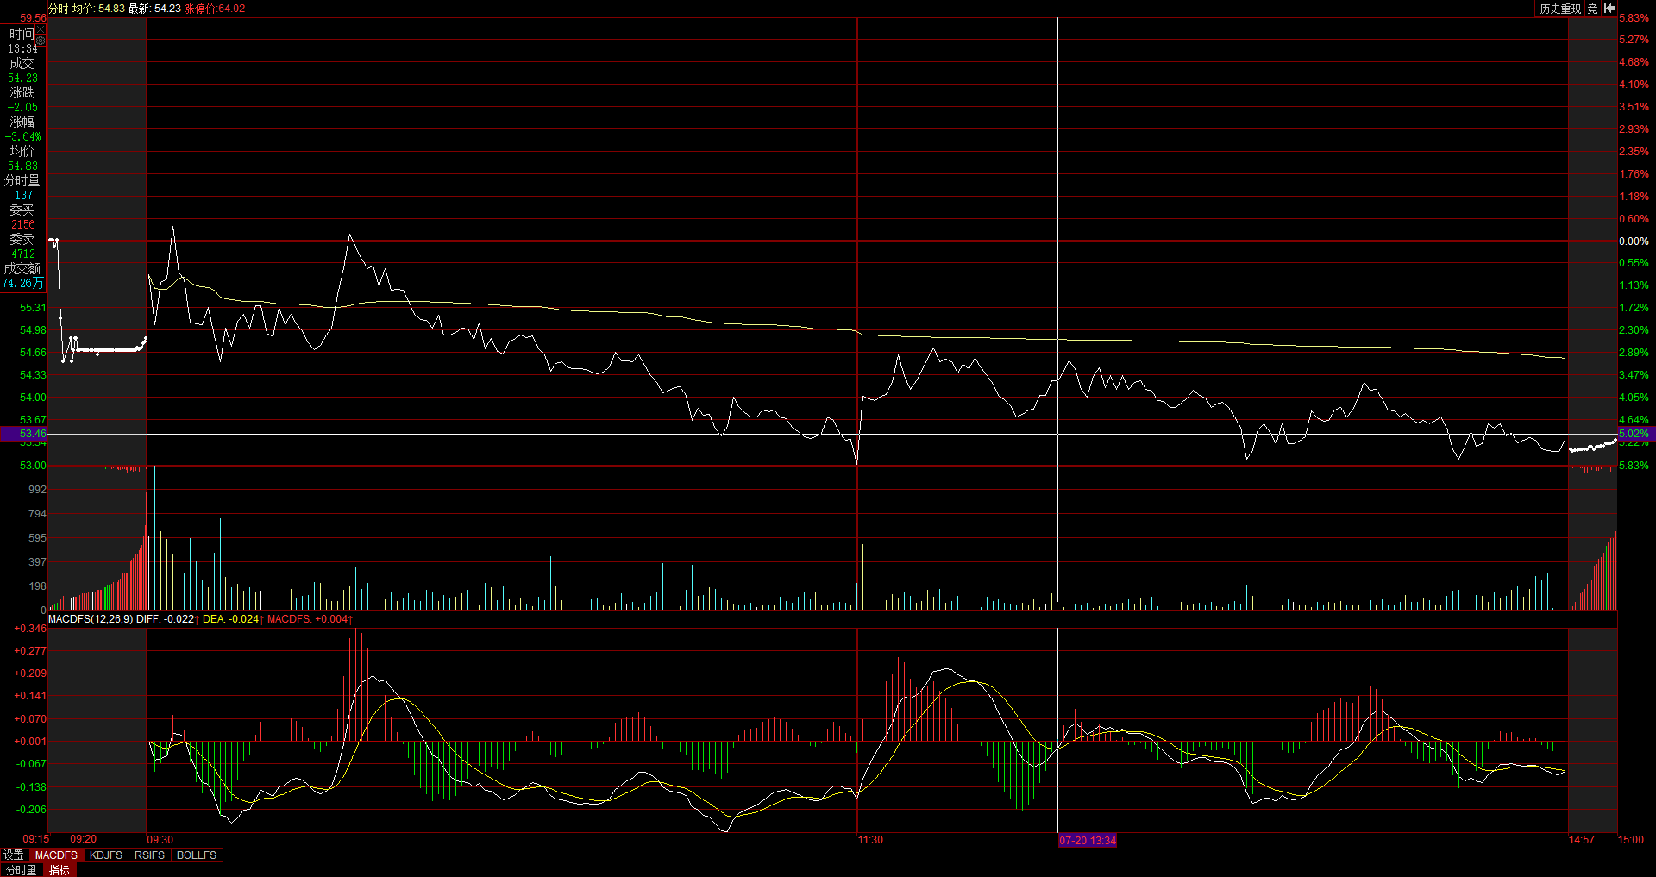The height and width of the screenshot is (877, 1656).
Task: Click the 11:30 midday time marker
Action: (x=870, y=839)
